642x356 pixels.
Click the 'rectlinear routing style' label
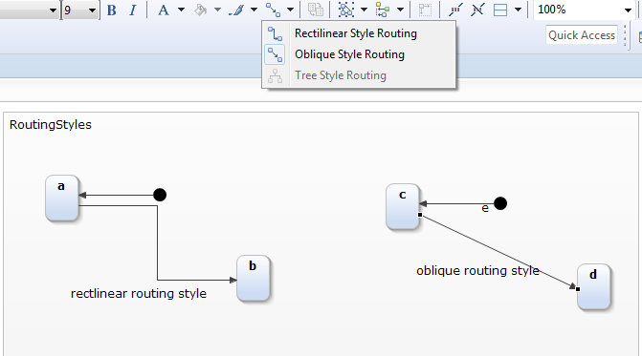coord(139,294)
